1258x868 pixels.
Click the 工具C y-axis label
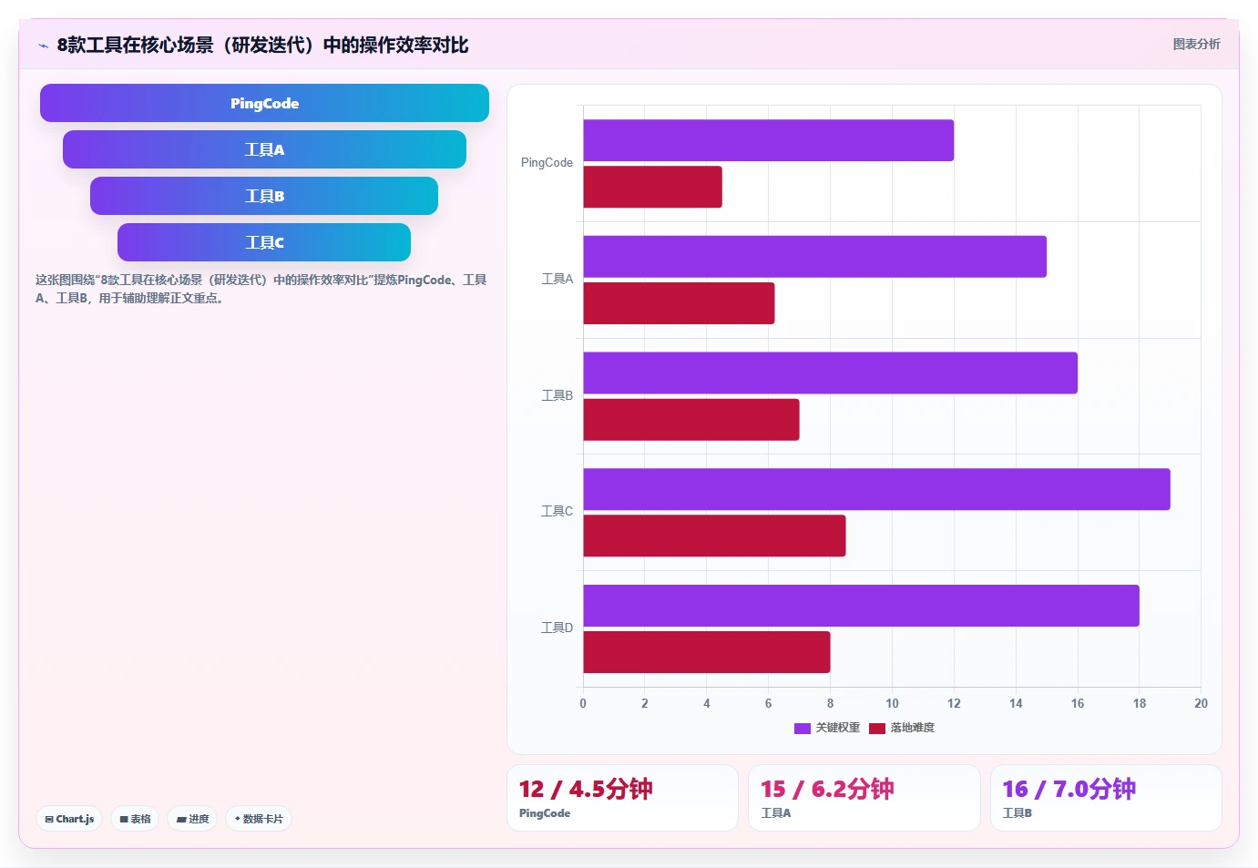tap(557, 511)
